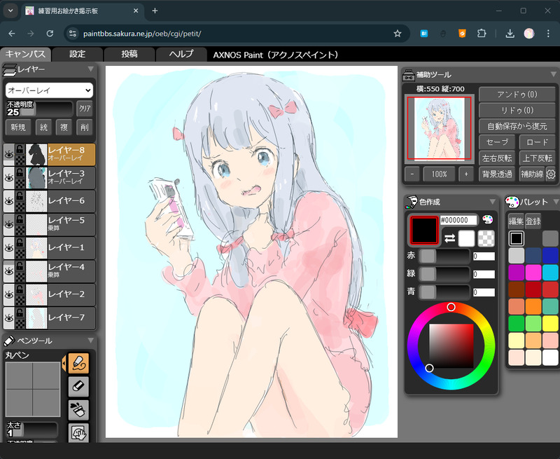Toggle lock on レイヤー7

click(x=20, y=313)
